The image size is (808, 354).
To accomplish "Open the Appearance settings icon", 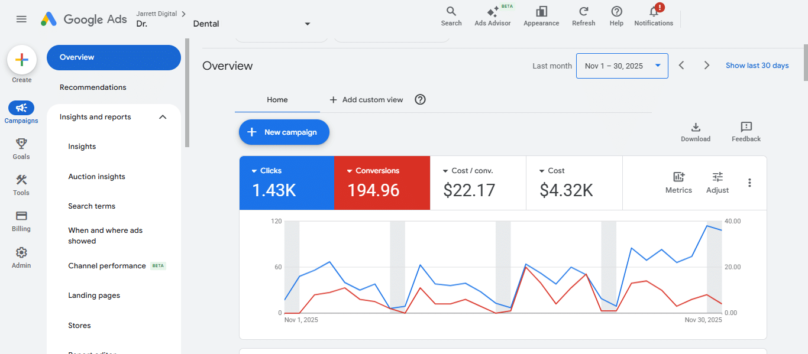I will (541, 12).
